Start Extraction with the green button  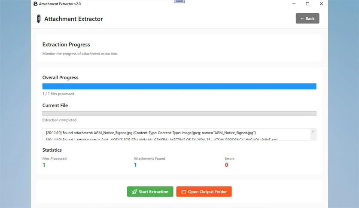[x=150, y=192]
